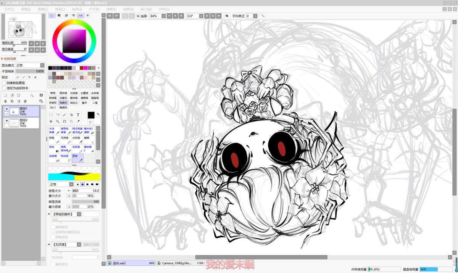Switch to 追光.sai2 document tab
The height and width of the screenshot is (273, 458).
[x=131, y=263]
